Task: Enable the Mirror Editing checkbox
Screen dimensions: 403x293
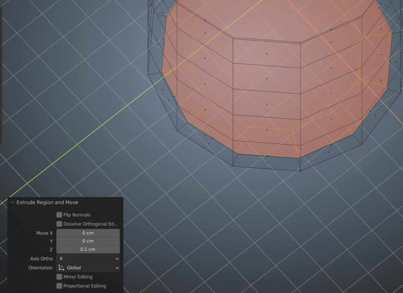Action: coord(59,277)
